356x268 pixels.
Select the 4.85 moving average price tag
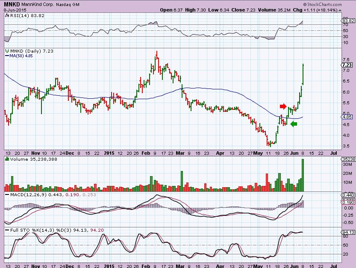coord(347,117)
